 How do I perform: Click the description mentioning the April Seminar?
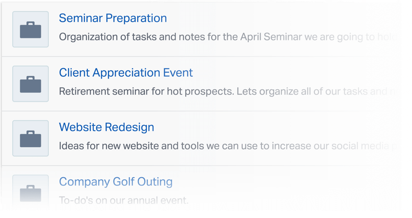pyautogui.click(x=227, y=37)
